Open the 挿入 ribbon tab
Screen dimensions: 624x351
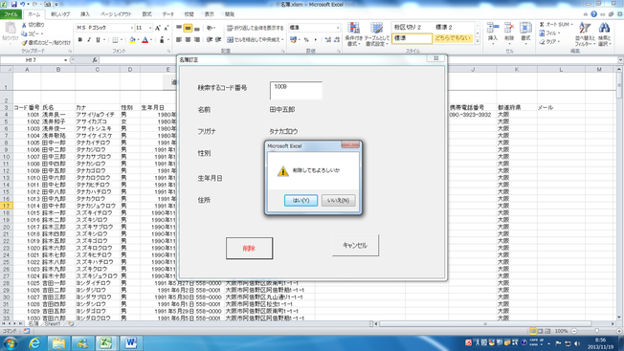click(85, 14)
